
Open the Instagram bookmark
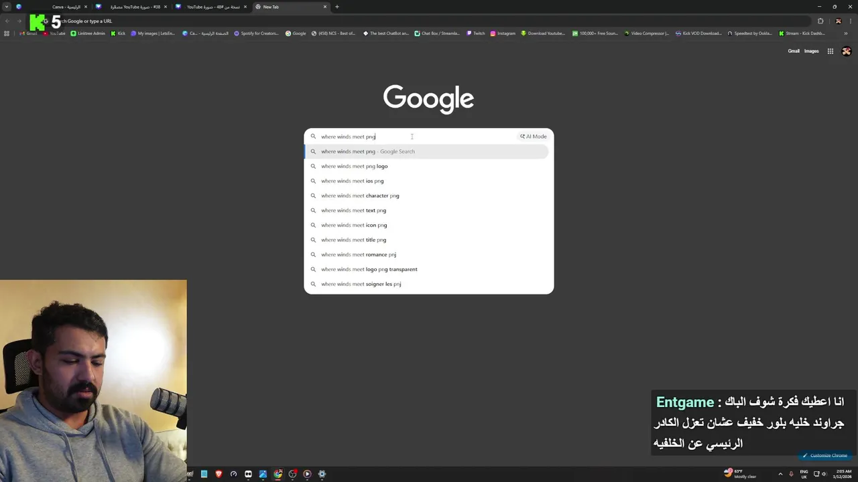click(x=503, y=33)
